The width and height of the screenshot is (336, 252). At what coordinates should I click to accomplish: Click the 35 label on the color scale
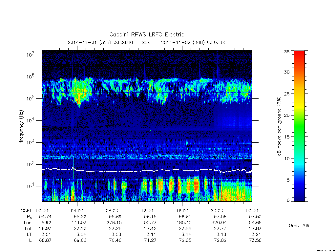pos(287,52)
